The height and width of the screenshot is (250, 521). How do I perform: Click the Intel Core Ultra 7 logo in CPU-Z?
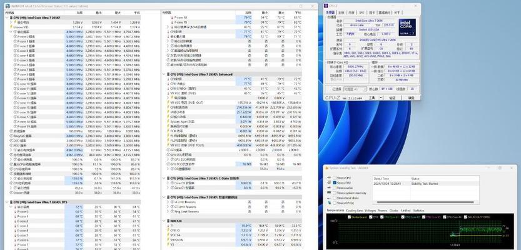point(407,27)
